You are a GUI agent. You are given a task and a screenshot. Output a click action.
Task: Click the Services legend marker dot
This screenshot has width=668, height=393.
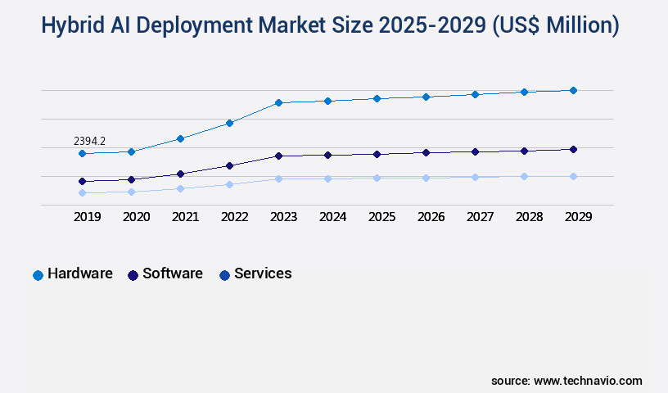coord(224,275)
